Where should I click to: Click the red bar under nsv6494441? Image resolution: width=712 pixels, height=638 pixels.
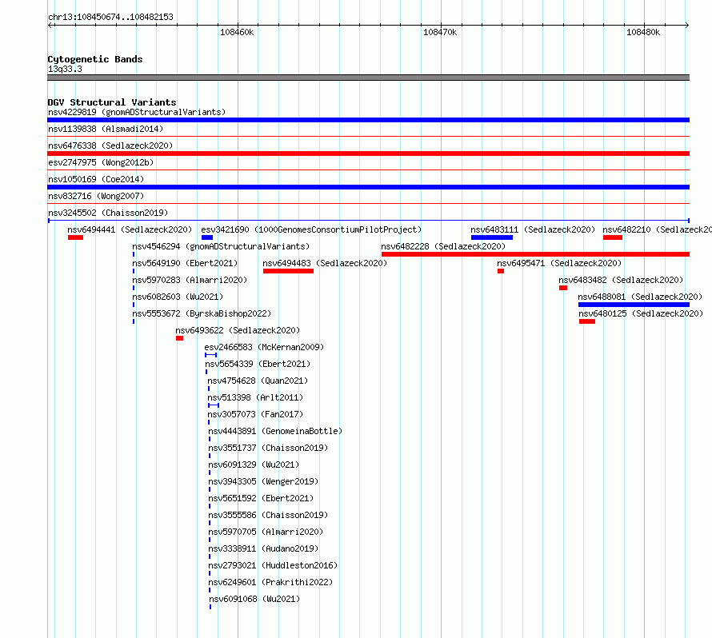tap(75, 237)
